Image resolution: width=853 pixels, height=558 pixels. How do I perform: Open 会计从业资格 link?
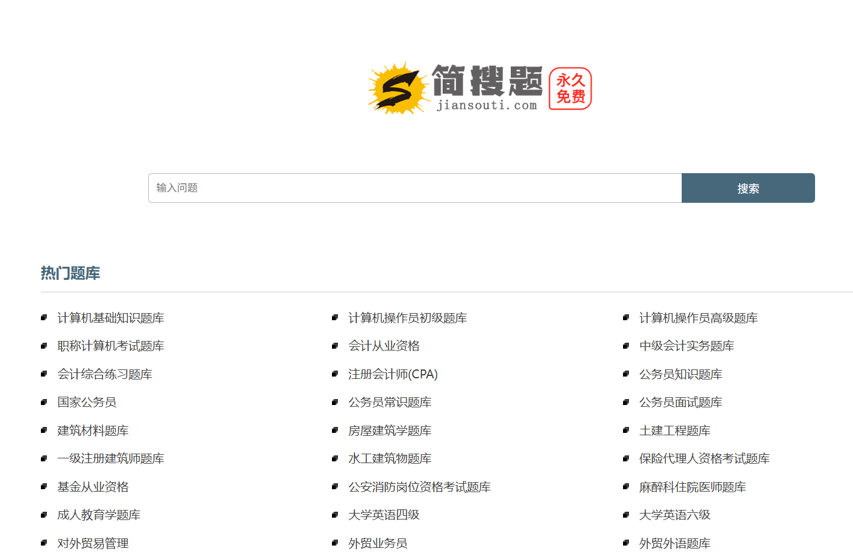[384, 346]
